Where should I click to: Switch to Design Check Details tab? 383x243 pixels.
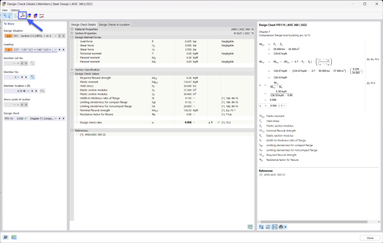84,25
